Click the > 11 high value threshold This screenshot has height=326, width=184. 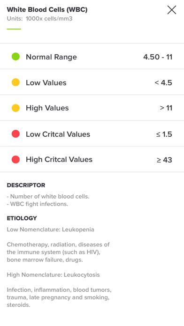[x=166, y=108]
